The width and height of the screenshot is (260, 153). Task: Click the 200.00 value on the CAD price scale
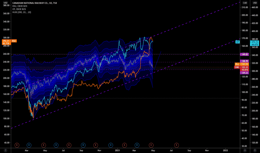pos(245,15)
